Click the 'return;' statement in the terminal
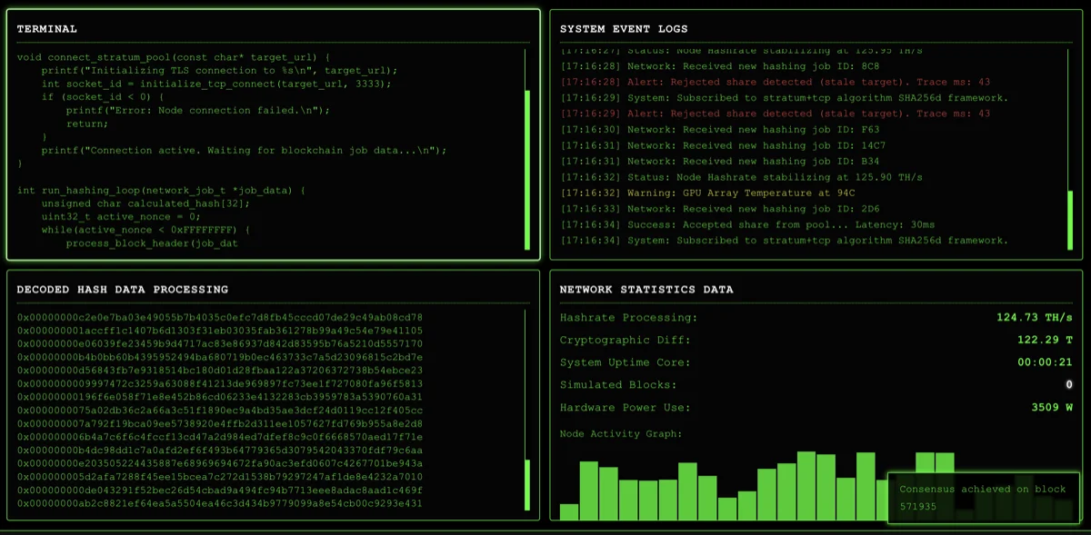Viewport: 1091px width, 535px height. pos(86,124)
